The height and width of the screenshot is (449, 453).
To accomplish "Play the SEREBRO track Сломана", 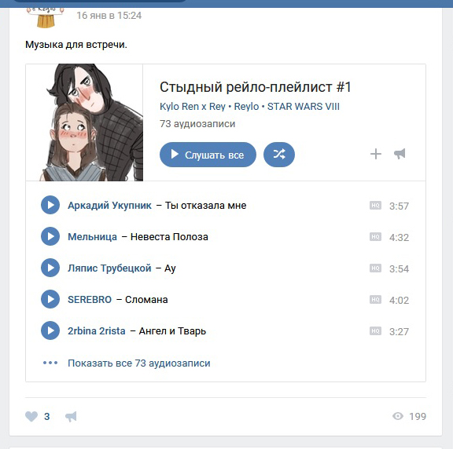I will point(50,299).
